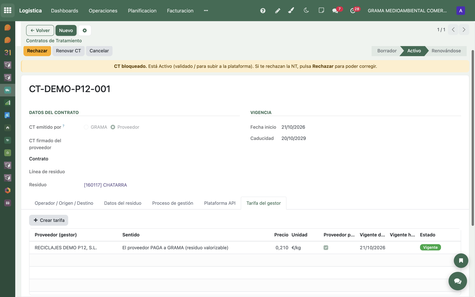Open the help question mark icon
Screen dimensions: 475x297
263,11
